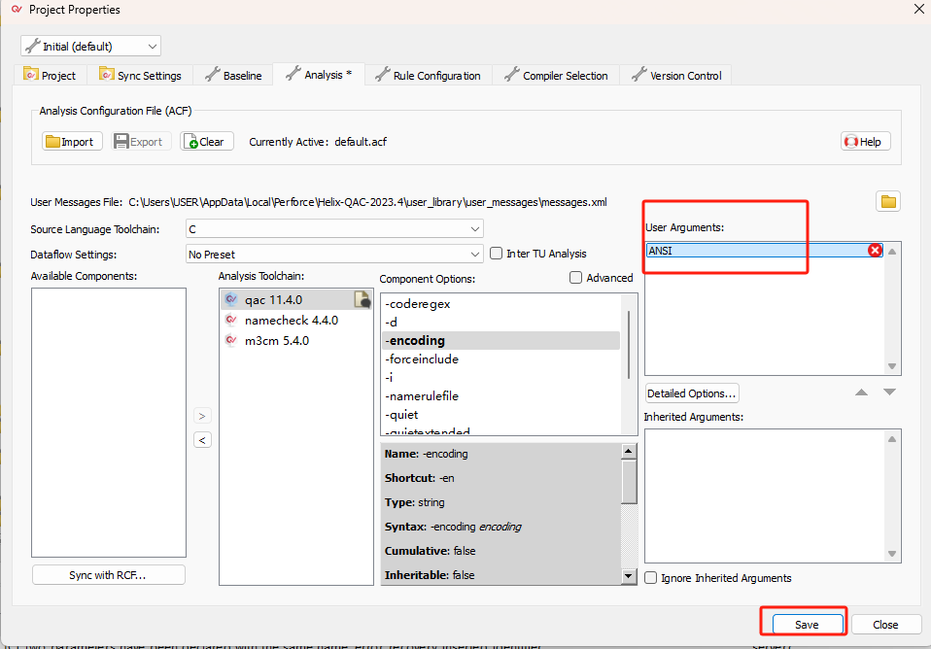The height and width of the screenshot is (649, 931).
Task: Move user argument up with the up triangle
Action: pyautogui.click(x=860, y=393)
